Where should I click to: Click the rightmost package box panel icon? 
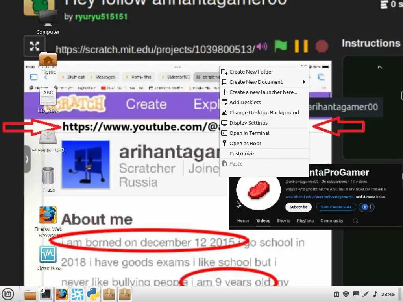[x=125, y=294]
